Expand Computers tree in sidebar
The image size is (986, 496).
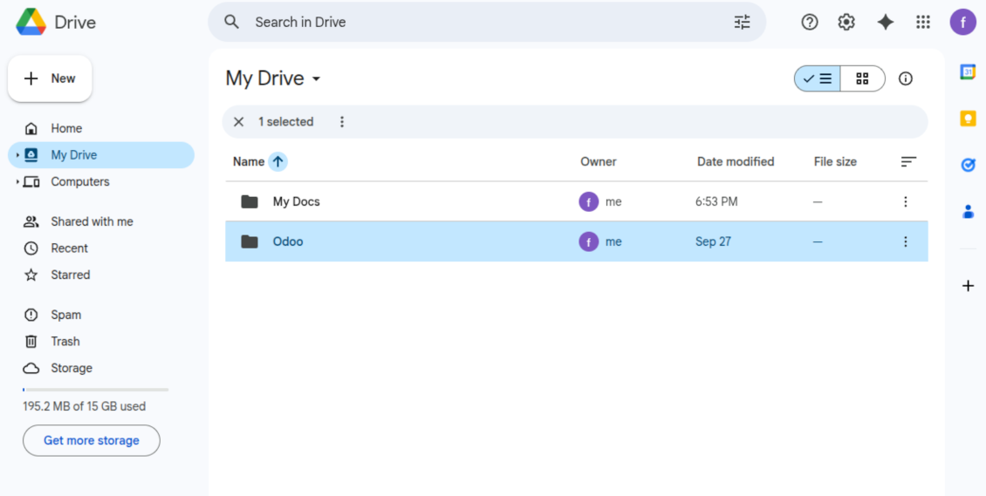pos(17,182)
